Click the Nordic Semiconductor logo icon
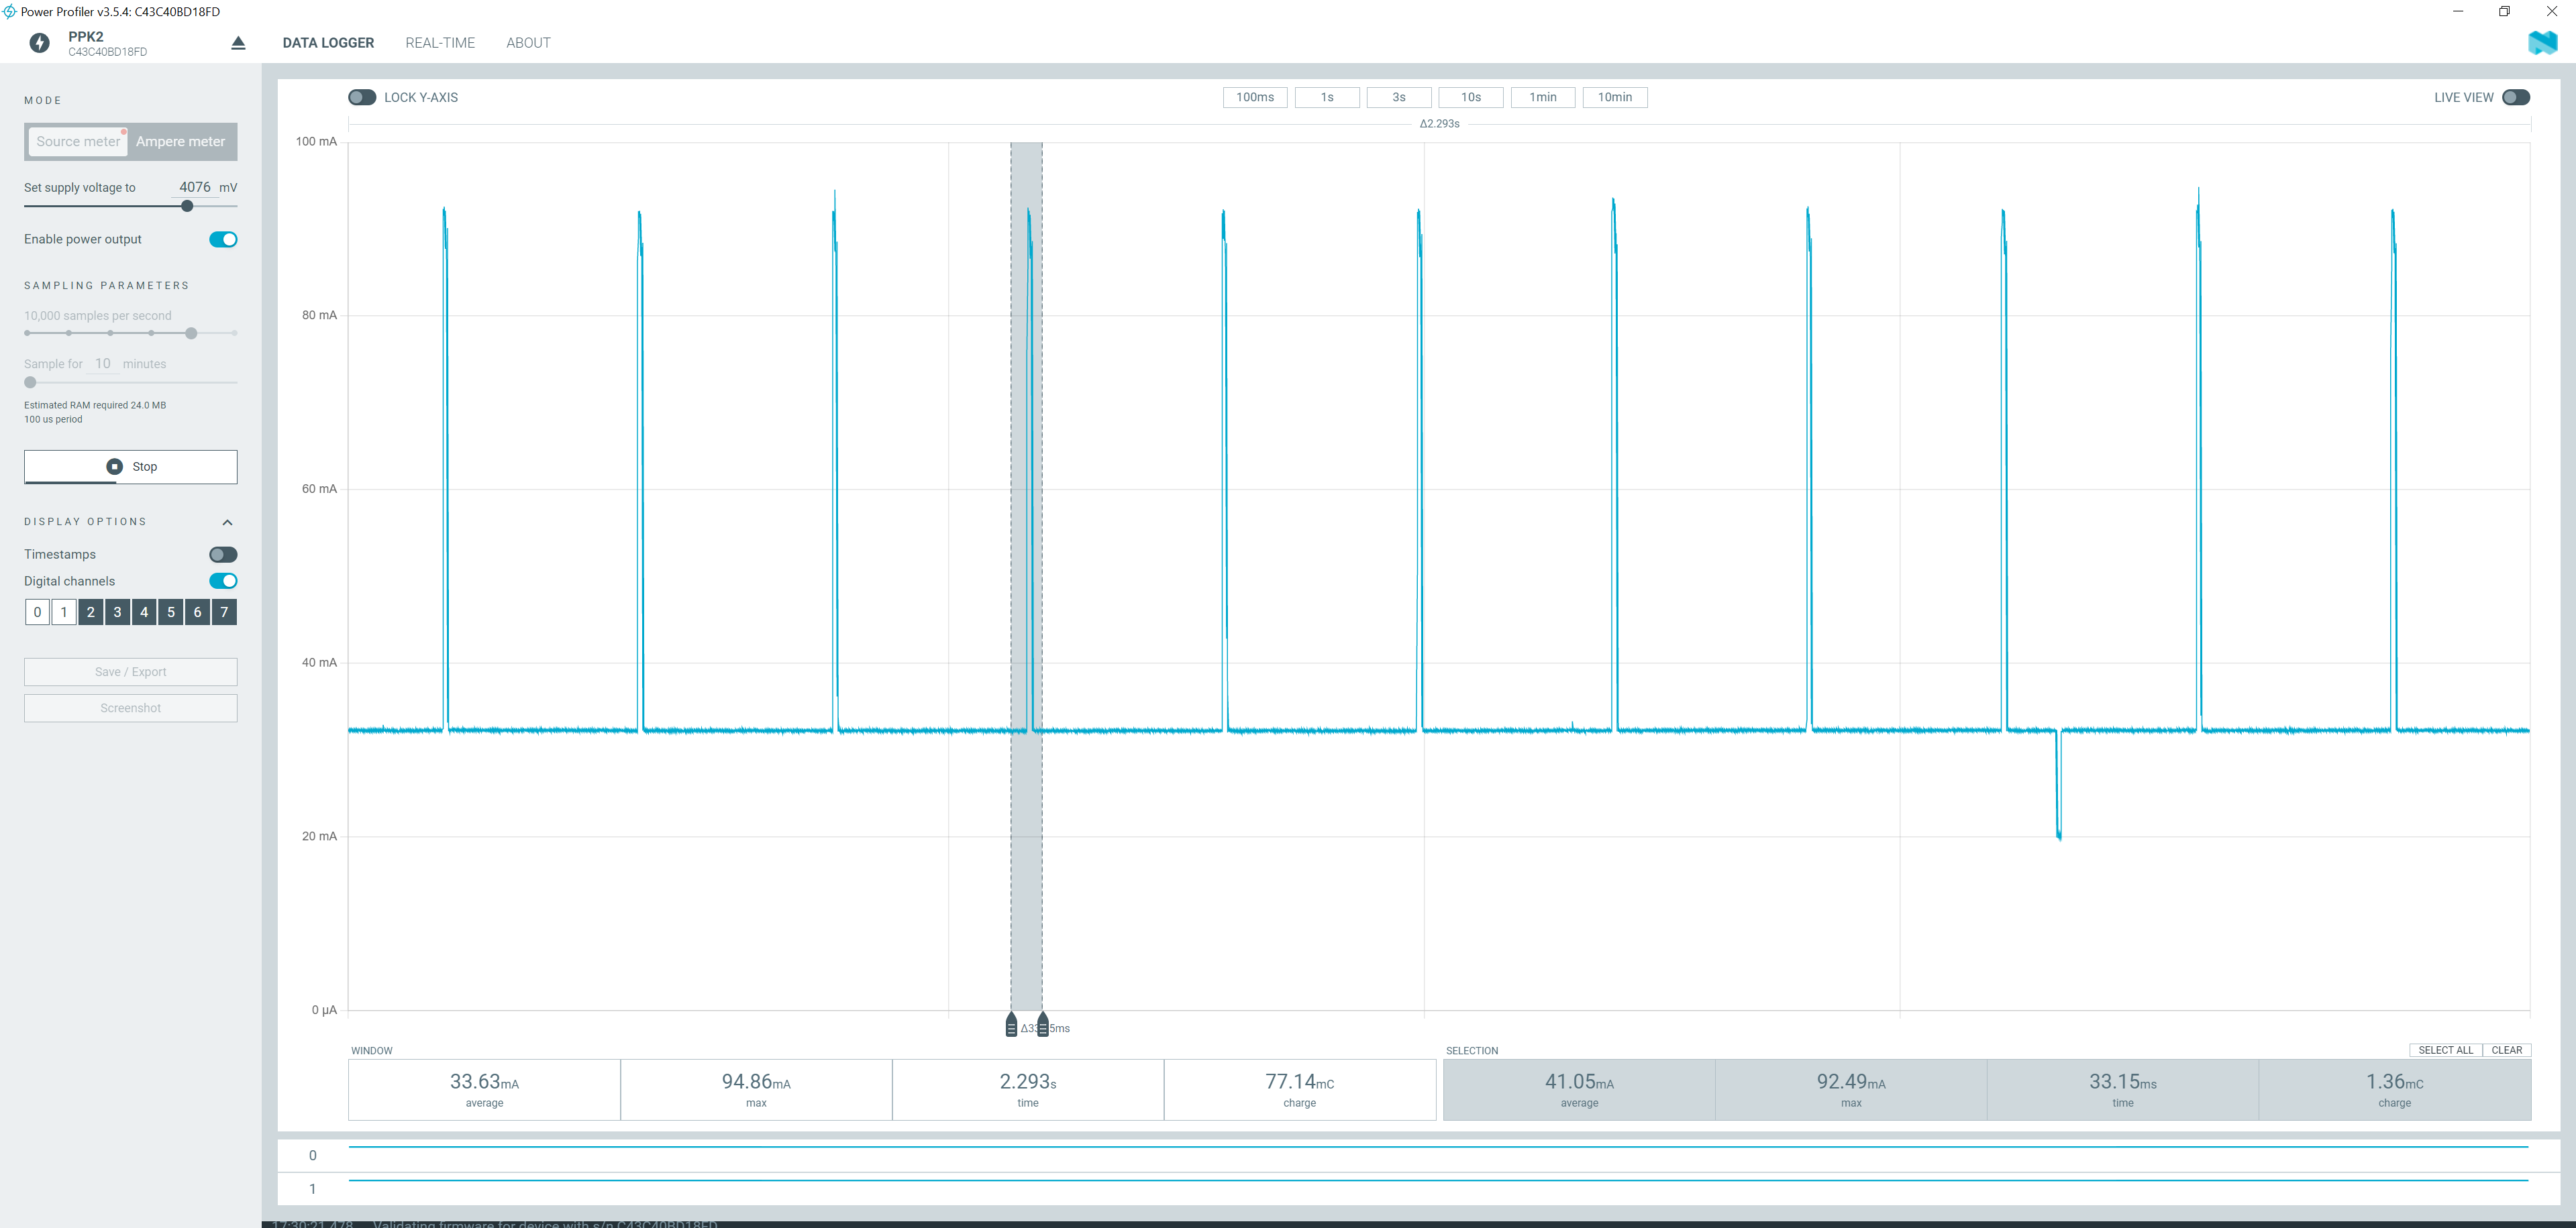 tap(2543, 43)
